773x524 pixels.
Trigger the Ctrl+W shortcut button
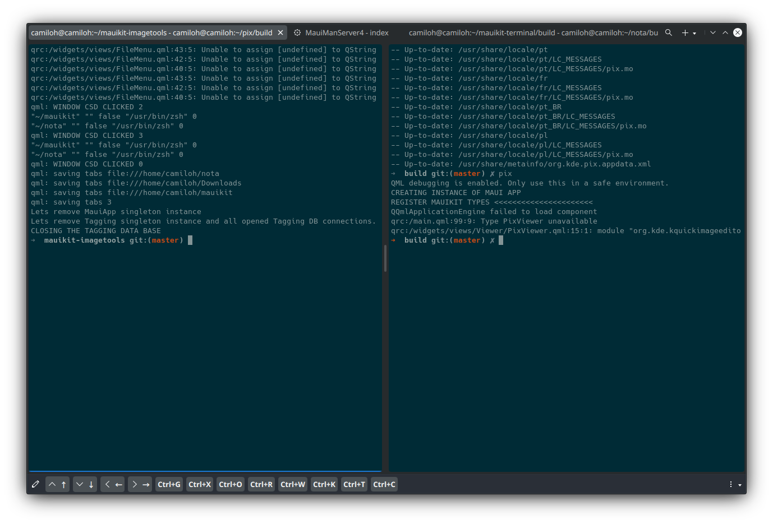coord(293,484)
